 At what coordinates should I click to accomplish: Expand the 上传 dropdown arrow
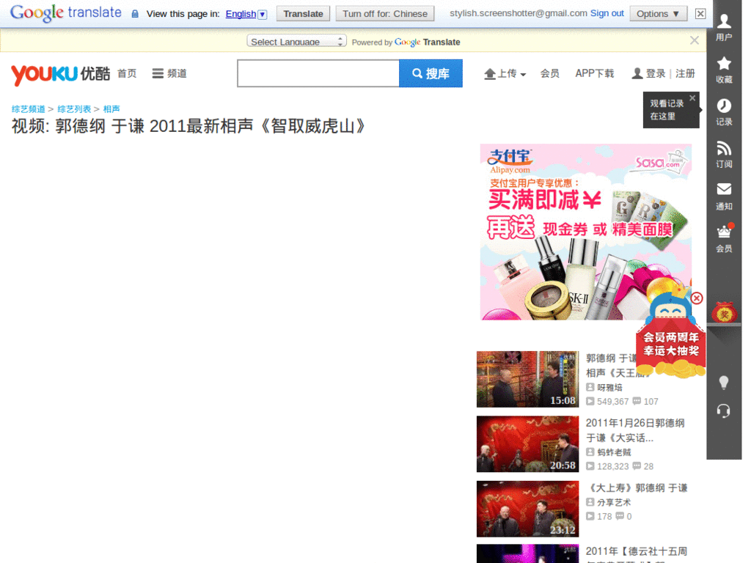coord(523,75)
